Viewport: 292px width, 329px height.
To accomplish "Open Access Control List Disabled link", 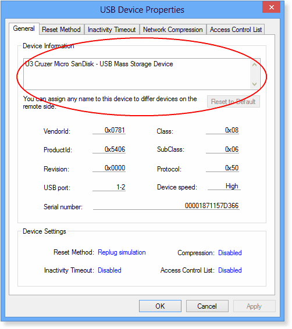I will coord(230,270).
